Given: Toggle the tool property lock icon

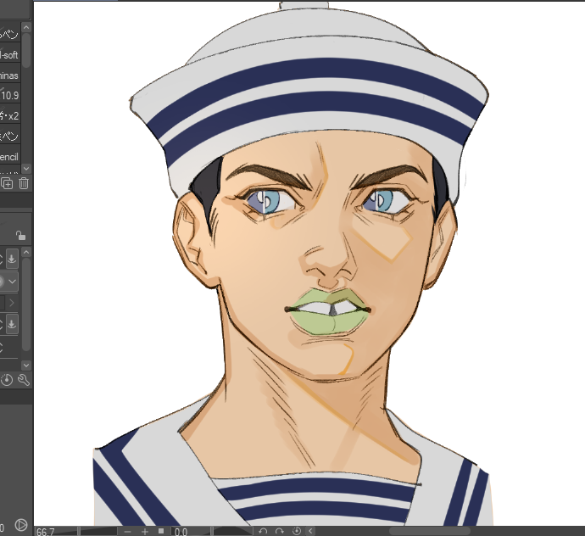Looking at the screenshot, I should [21, 236].
